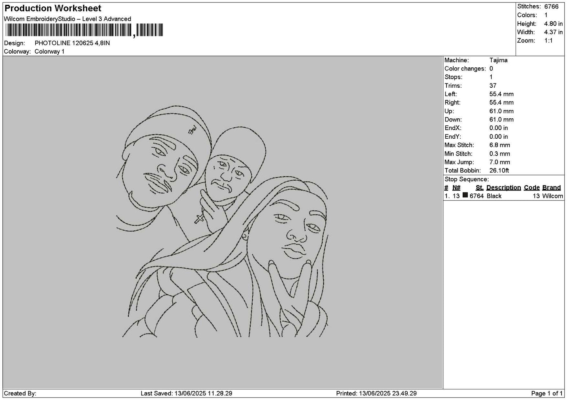This screenshot has height=400, width=567.
Task: Click the EndX value row
Action: click(x=476, y=128)
